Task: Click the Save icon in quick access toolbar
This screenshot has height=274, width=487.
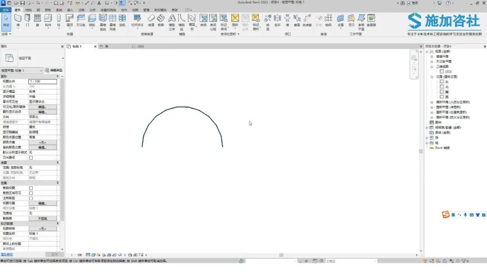Action: 23,3
